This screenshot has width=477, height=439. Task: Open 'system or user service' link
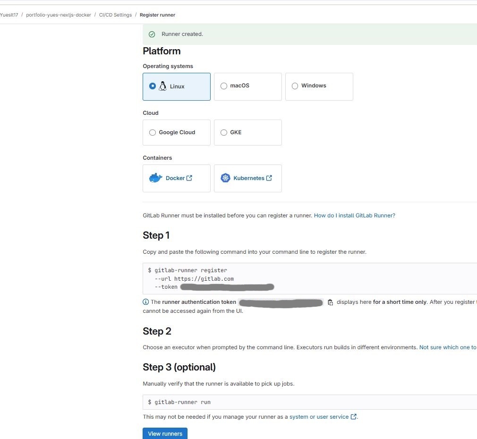[x=319, y=417]
